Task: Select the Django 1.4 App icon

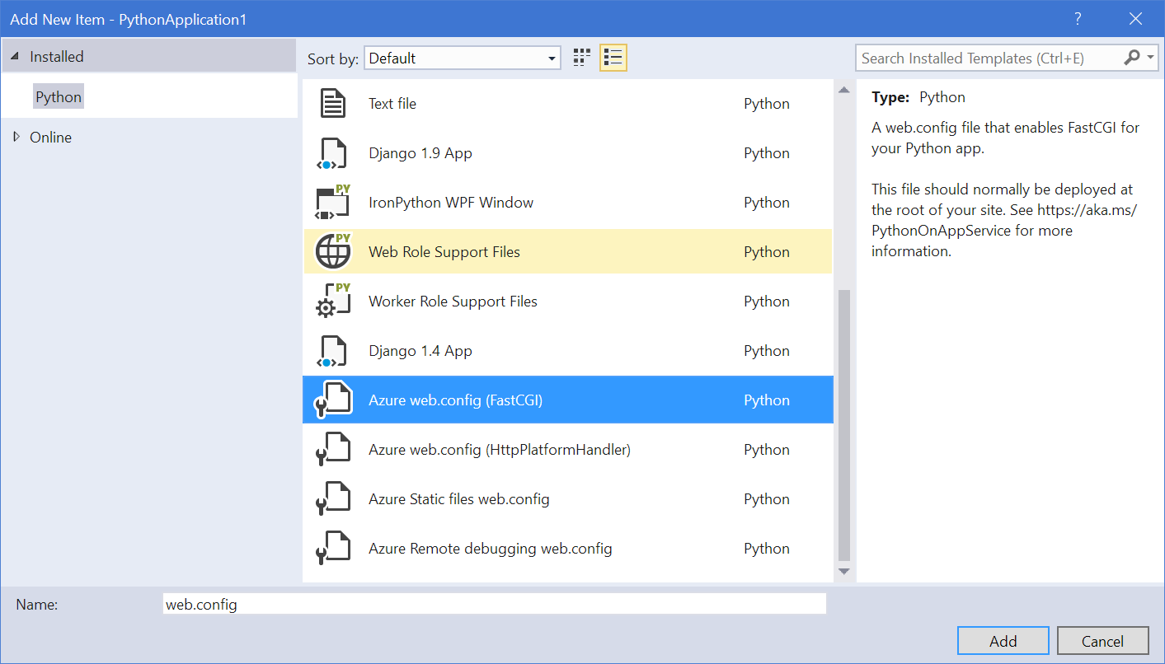Action: 333,351
